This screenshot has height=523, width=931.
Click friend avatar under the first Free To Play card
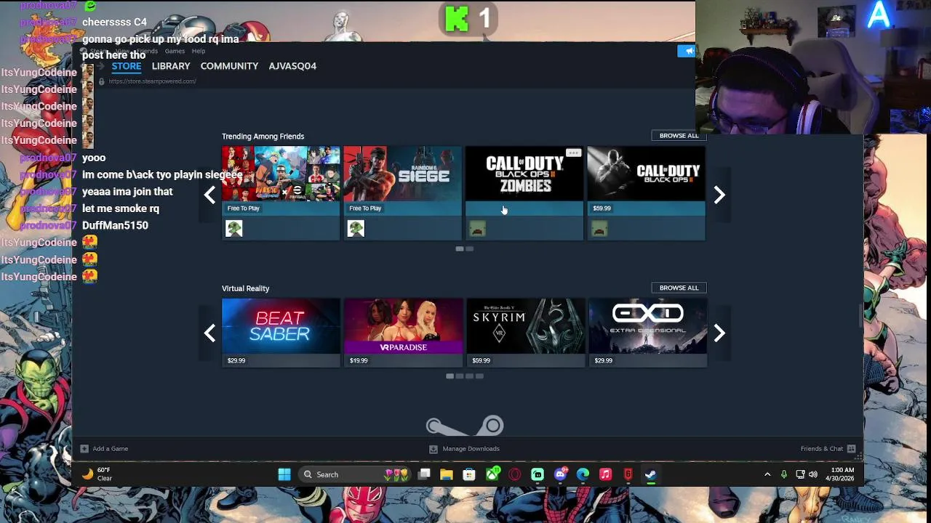click(x=233, y=229)
